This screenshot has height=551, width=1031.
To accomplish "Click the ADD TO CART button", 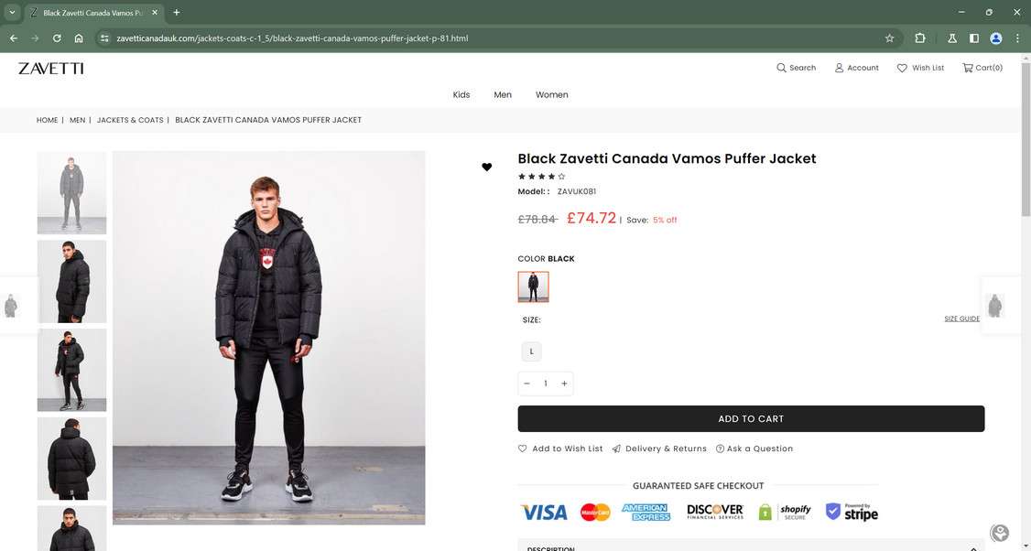I will (x=751, y=419).
